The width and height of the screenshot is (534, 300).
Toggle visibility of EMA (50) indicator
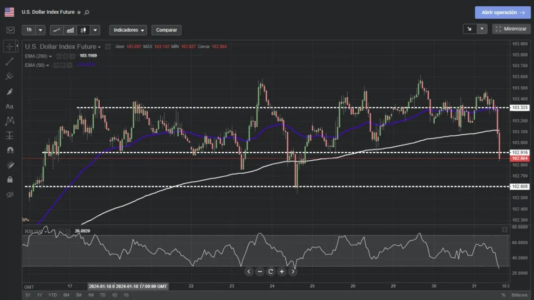56,65
